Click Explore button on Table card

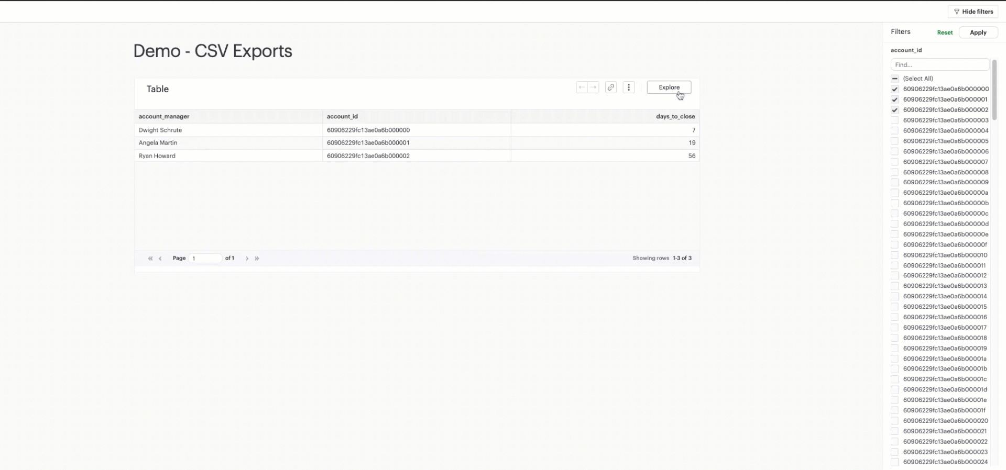[x=669, y=87]
